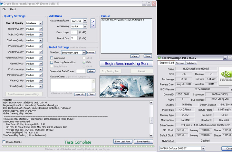Switch to GPU-Z Graphics Card tab
The width and height of the screenshot is (232, 152).
167,63
